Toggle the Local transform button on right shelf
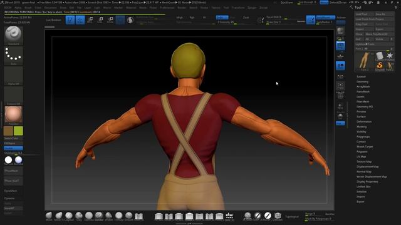Image resolution: width=401 pixels, height=225 pixels. 340,66
